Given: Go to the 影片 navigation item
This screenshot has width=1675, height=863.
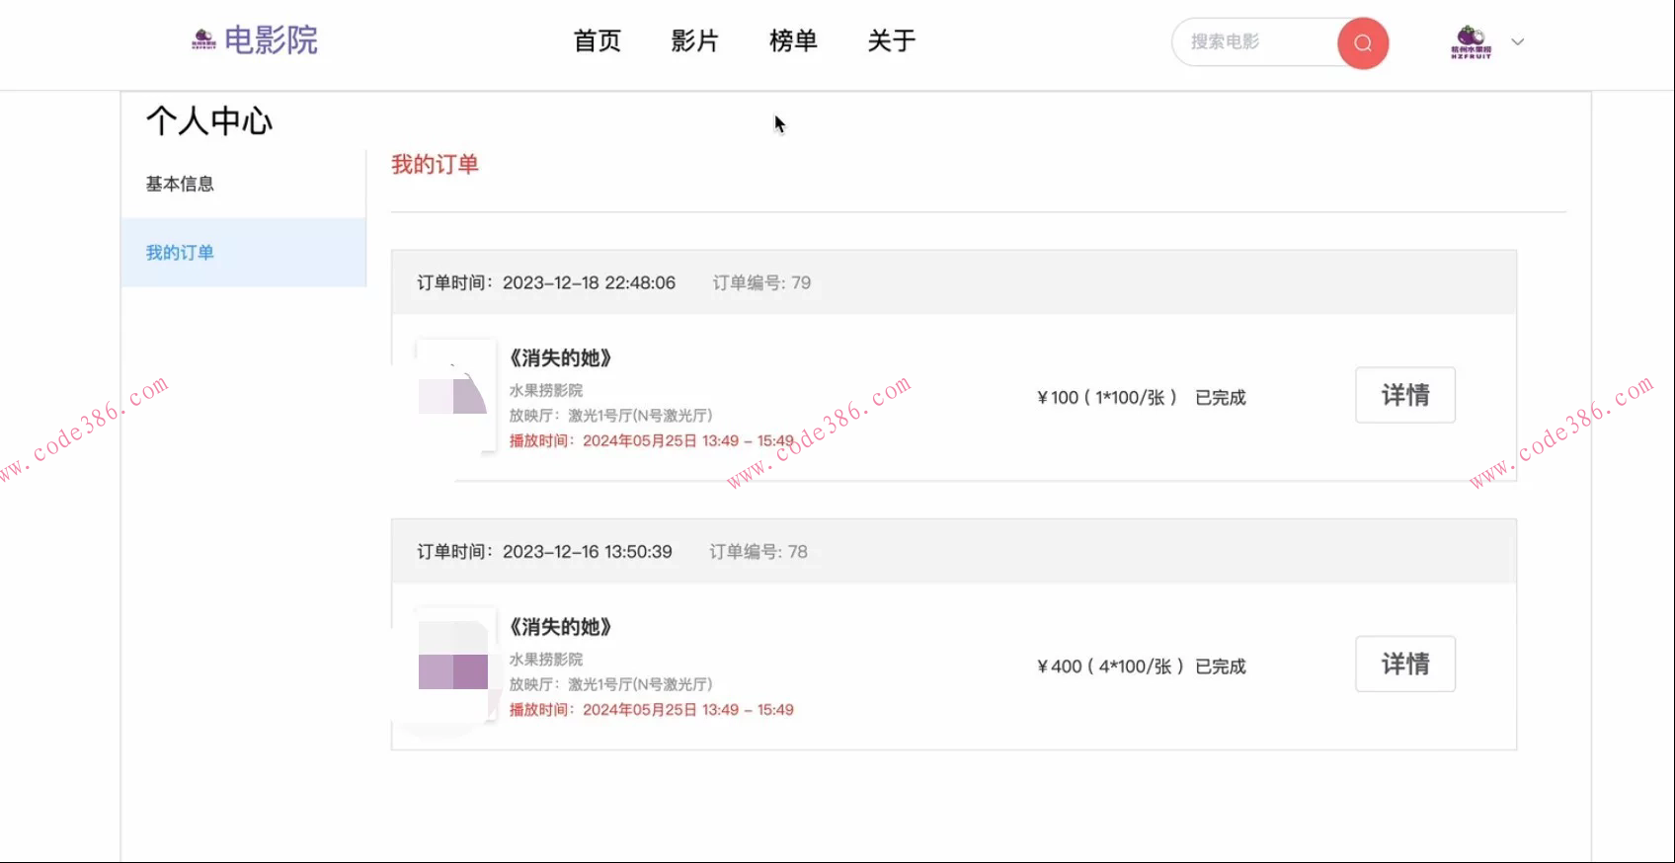Looking at the screenshot, I should pos(695,40).
